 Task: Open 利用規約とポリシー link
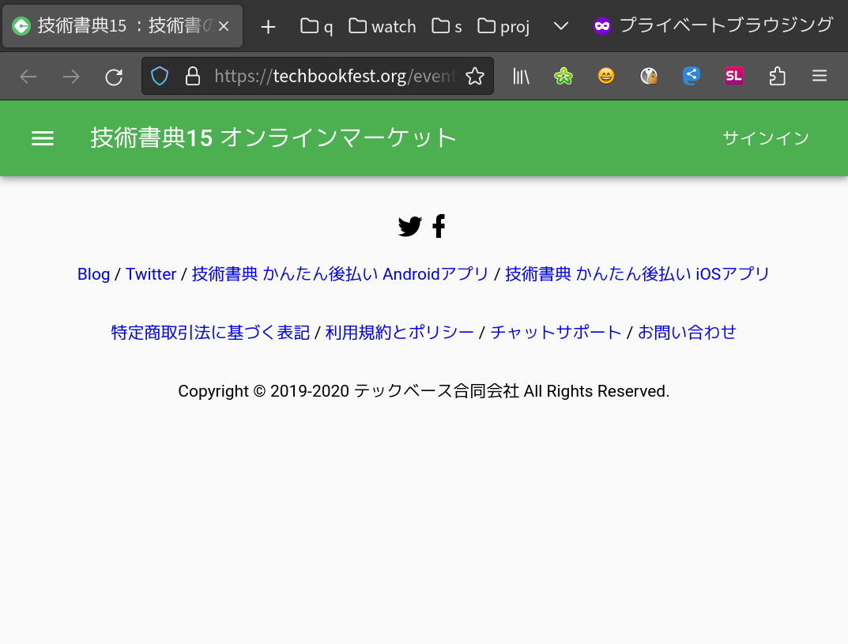tap(400, 333)
